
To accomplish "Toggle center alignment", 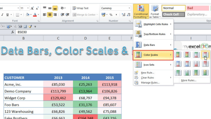I will pyautogui.click(x=50, y=15).
